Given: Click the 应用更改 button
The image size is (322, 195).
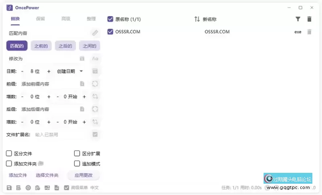Looking at the screenshot, I should click(x=83, y=175).
